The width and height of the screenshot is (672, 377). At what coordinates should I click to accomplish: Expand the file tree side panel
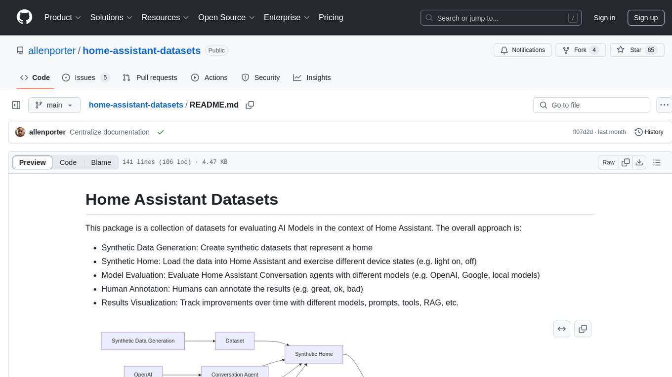(16, 105)
